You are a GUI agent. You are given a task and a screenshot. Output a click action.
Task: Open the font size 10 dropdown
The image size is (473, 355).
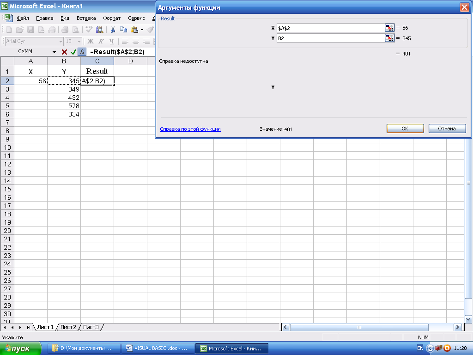(x=79, y=41)
